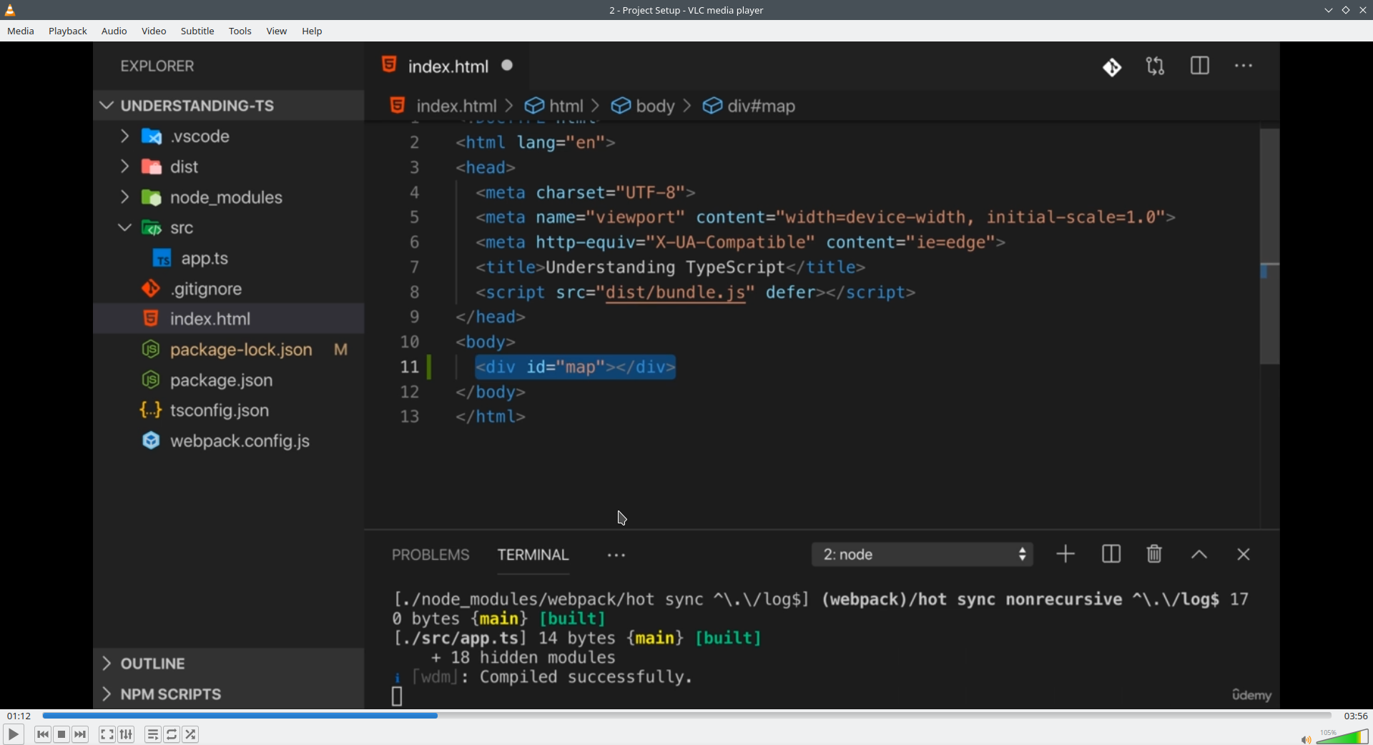Open the Subtitle menu

197,31
